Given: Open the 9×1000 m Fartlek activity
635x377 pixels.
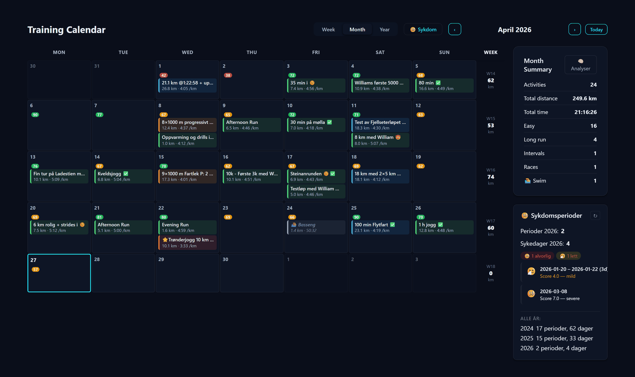Looking at the screenshot, I should point(187,176).
